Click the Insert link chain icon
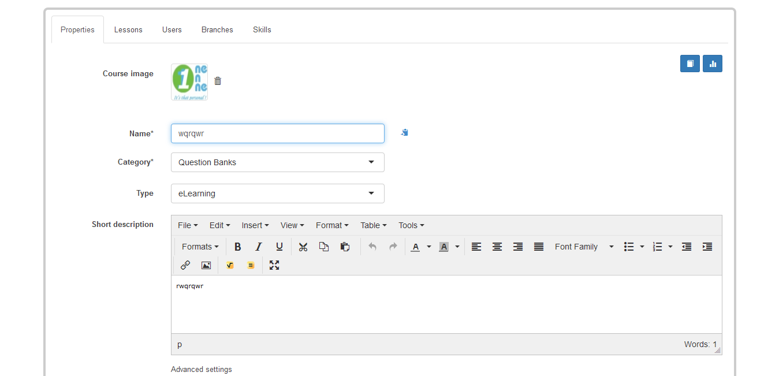 (185, 265)
